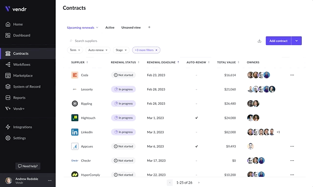The width and height of the screenshot is (313, 187).
Task: Toggle auto-renew checkmark for Appcues
Action: pyautogui.click(x=197, y=146)
